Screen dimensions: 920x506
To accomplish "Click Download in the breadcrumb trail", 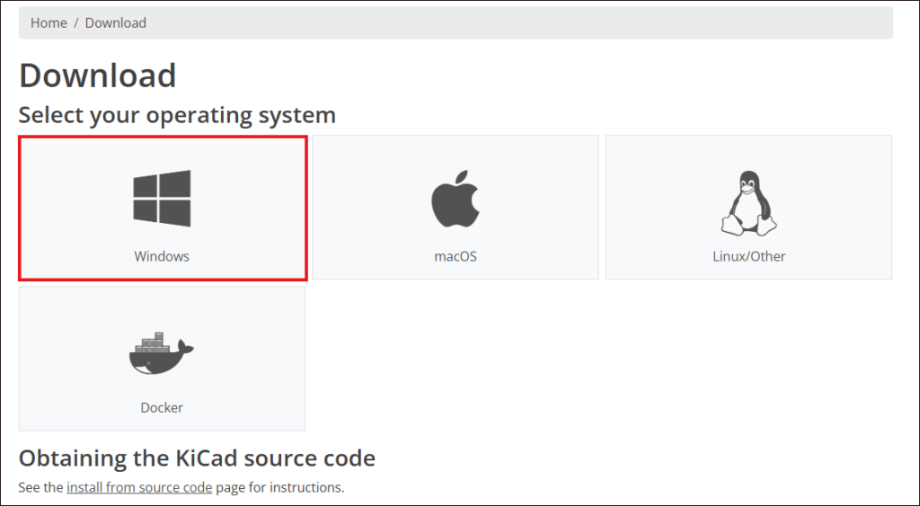I will tap(115, 22).
